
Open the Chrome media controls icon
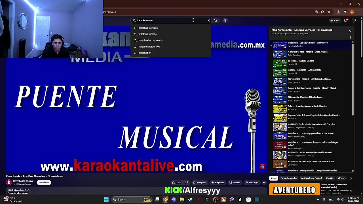tap(345, 12)
